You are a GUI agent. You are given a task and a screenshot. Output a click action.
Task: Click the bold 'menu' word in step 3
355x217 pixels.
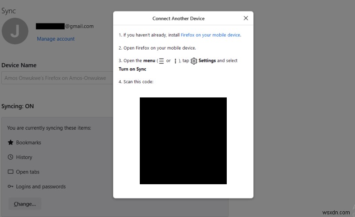(149, 61)
